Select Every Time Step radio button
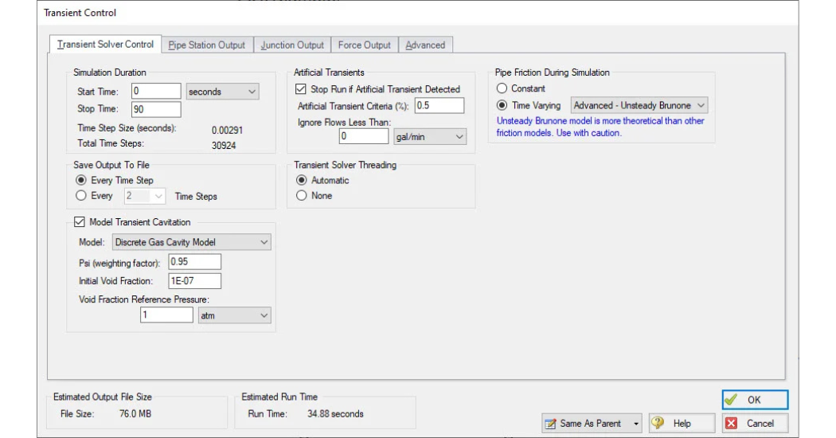The image size is (836, 438). 81,180
